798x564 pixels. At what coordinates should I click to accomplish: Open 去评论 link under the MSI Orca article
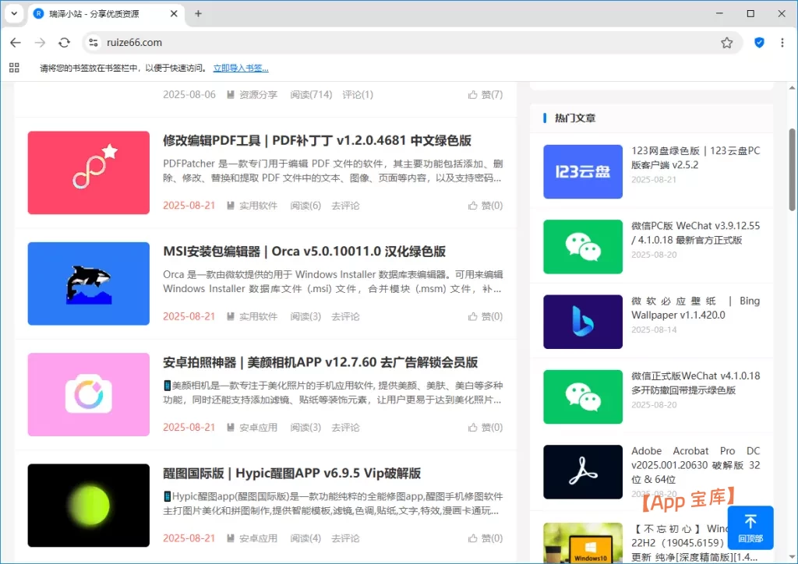(344, 316)
